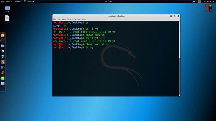Click the 'chmod u+w yt' command line

point(79,35)
